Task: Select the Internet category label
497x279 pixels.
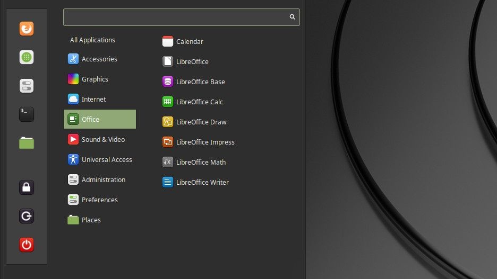Action: [93, 99]
